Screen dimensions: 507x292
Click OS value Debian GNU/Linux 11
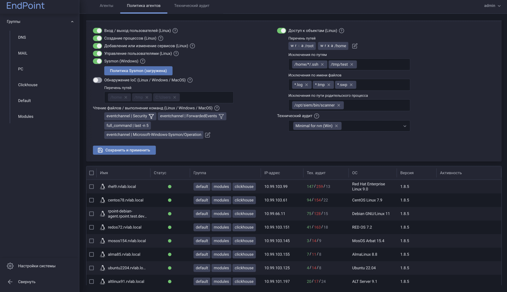[371, 214]
